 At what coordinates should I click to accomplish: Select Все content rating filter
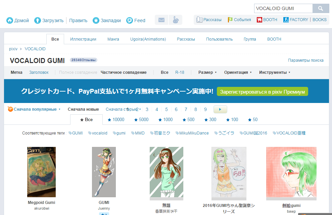click(x=164, y=72)
